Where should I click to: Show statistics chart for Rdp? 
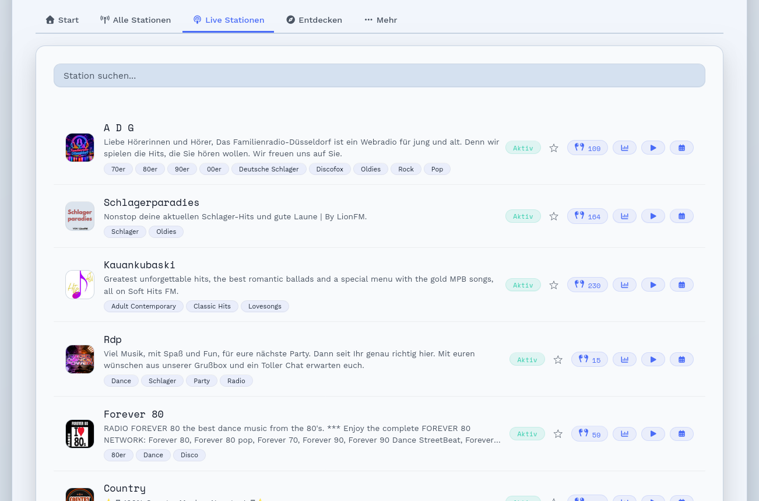point(624,360)
